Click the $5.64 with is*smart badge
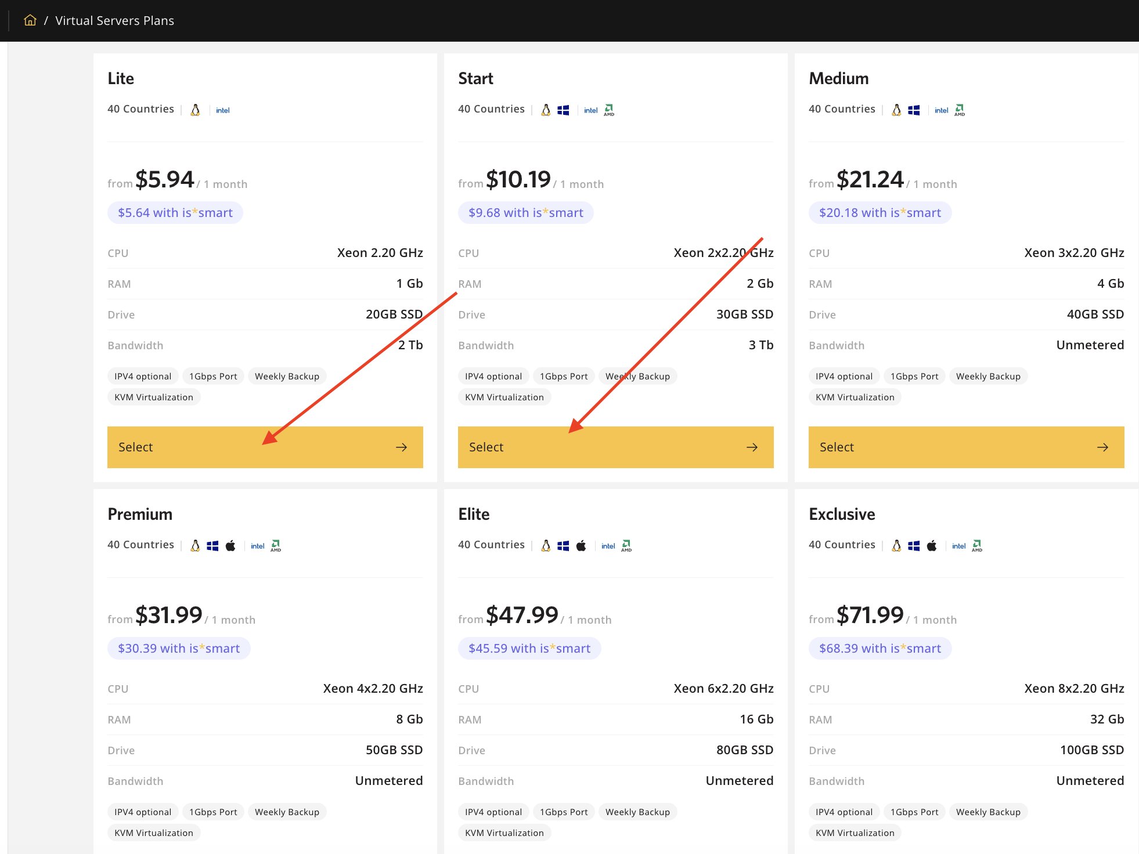Viewport: 1139px width, 854px height. (x=175, y=213)
